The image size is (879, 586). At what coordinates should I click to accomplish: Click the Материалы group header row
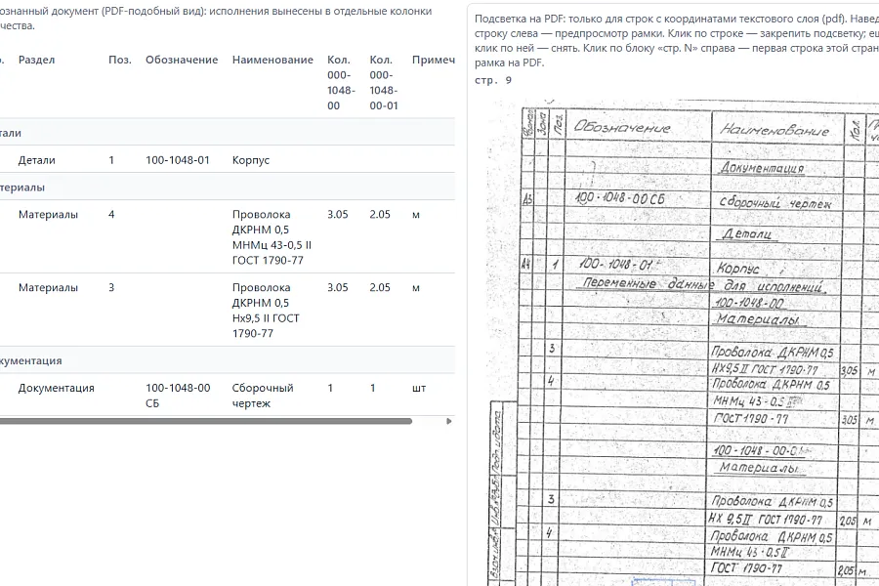(x=227, y=188)
